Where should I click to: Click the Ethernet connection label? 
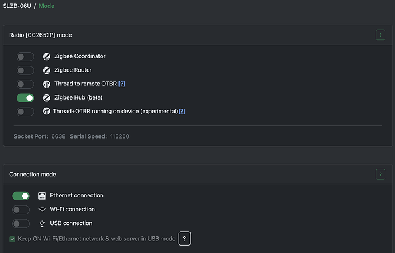[77, 196]
